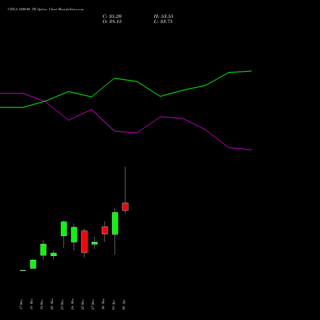Select the 24 Mar date label

[x=72, y=304]
